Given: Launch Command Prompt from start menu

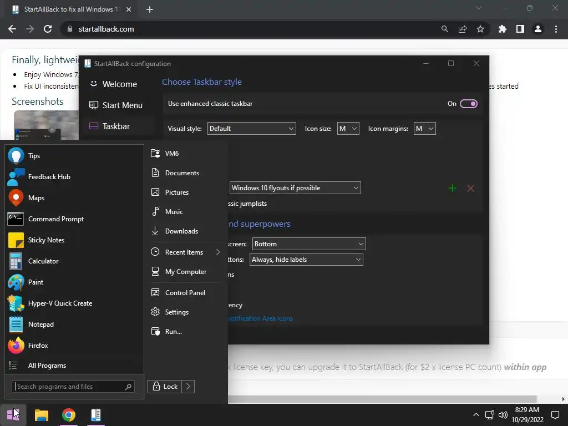Looking at the screenshot, I should 74,219.
